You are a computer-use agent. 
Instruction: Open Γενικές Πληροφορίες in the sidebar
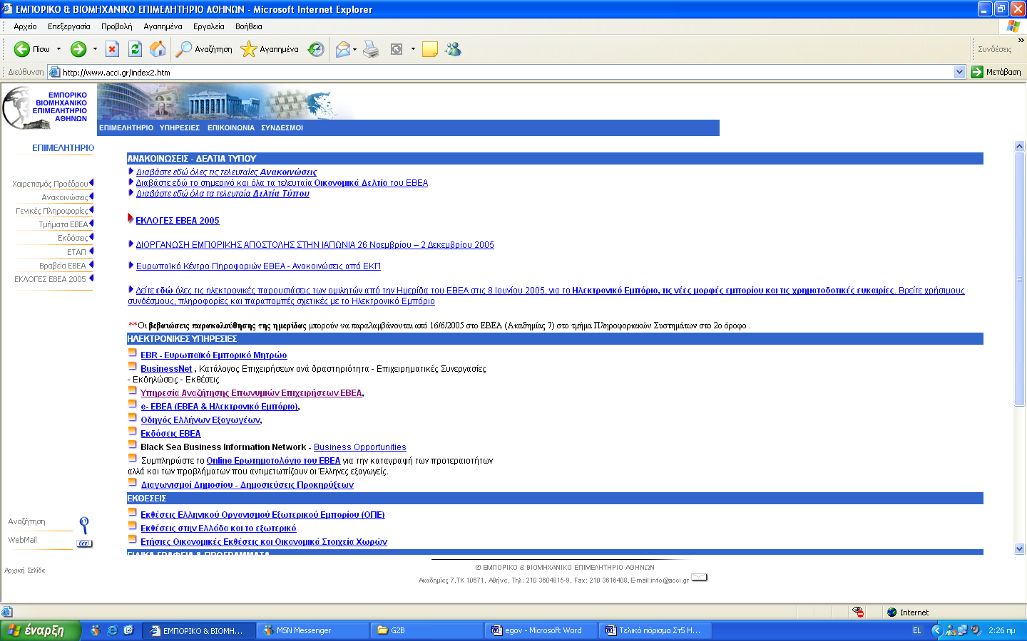[52, 211]
